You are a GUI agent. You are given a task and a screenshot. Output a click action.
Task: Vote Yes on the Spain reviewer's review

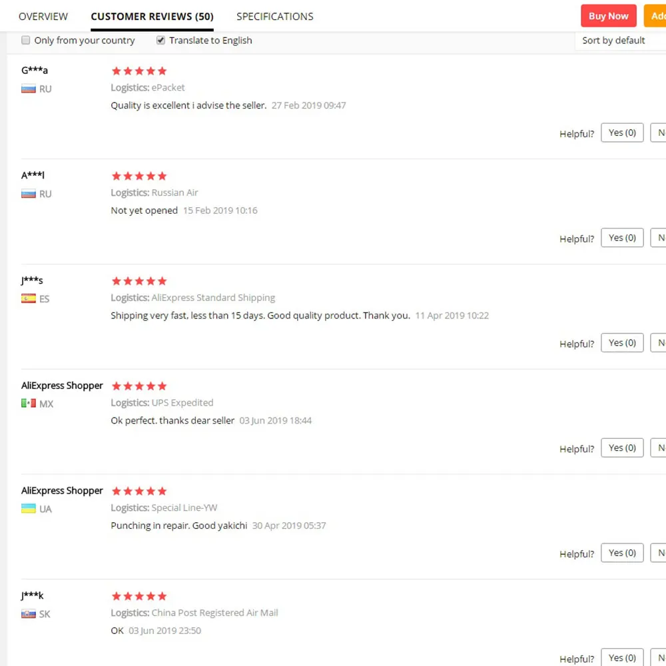[622, 343]
